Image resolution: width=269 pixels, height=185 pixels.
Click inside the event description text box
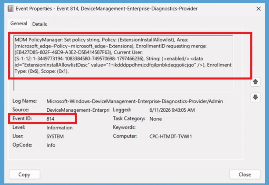pyautogui.click(x=123, y=63)
